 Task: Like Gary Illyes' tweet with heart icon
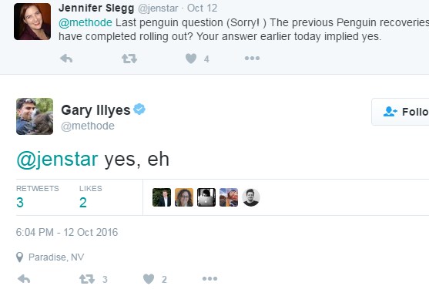[x=149, y=279]
